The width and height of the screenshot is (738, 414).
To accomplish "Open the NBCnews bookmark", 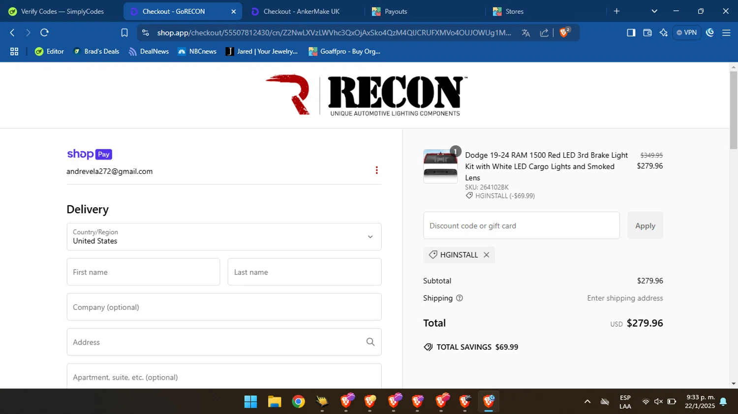I will [x=197, y=52].
